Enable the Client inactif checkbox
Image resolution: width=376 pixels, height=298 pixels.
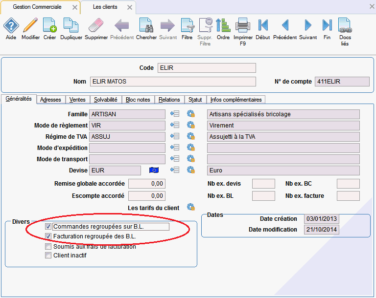pos(48,255)
